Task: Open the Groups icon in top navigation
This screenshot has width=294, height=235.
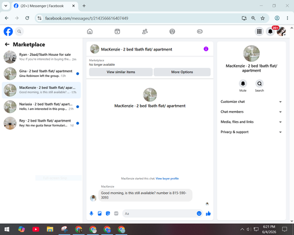Action: click(172, 31)
